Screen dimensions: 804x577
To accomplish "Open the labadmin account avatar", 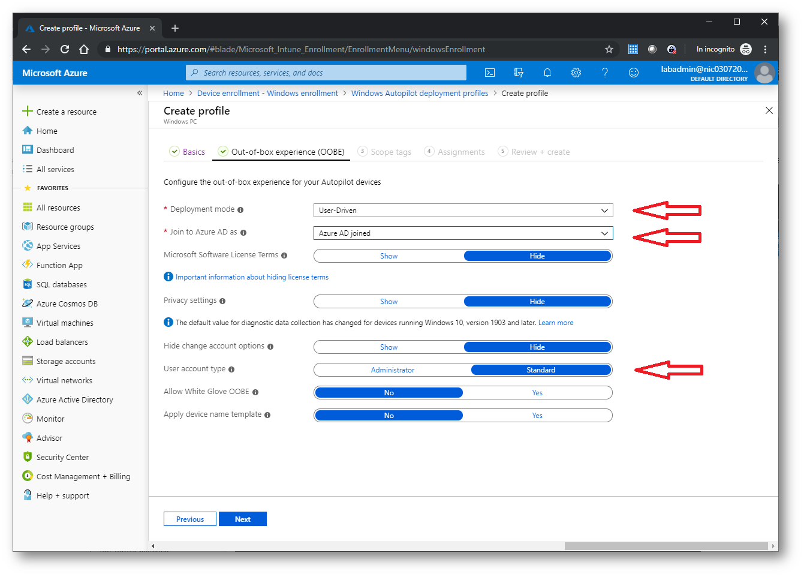I will 764,73.
